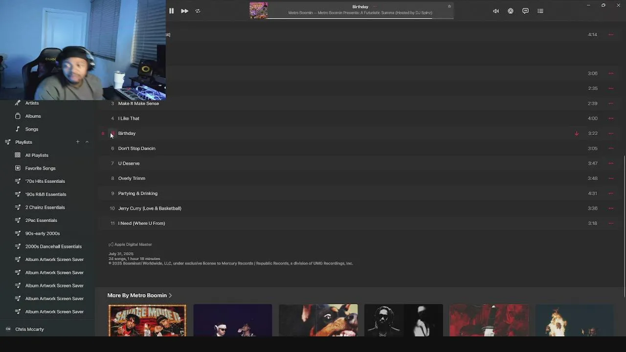
Task: Download the Birthday track
Action: point(577,133)
